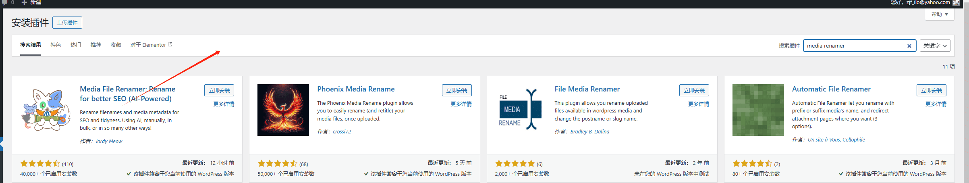Click the star rating with (2) reviews

pos(756,164)
